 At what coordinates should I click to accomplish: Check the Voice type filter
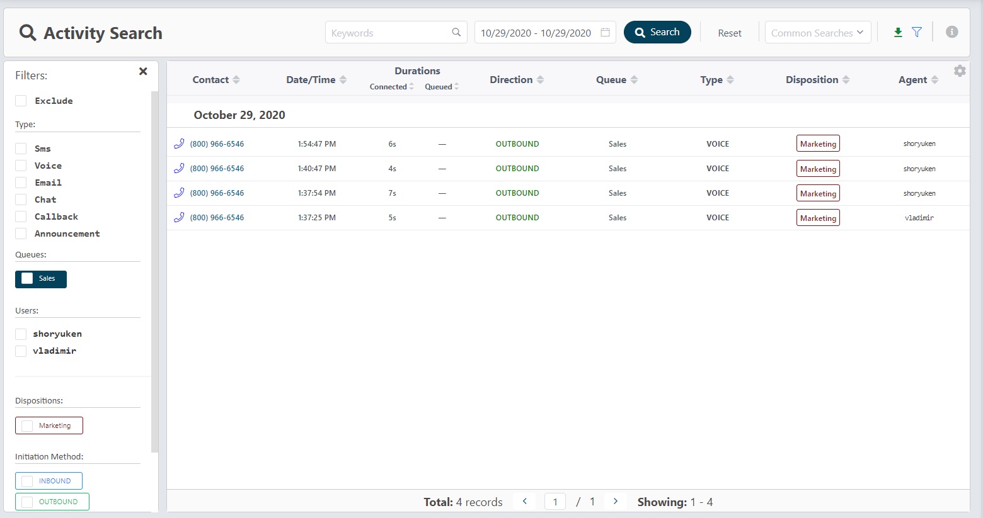point(21,166)
